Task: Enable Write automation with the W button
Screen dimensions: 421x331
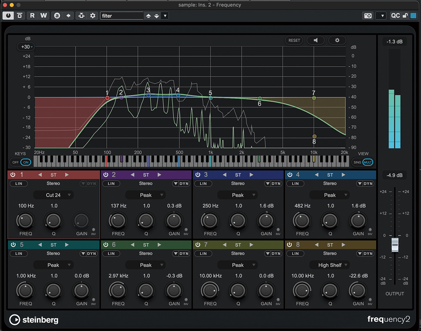Action: click(43, 16)
